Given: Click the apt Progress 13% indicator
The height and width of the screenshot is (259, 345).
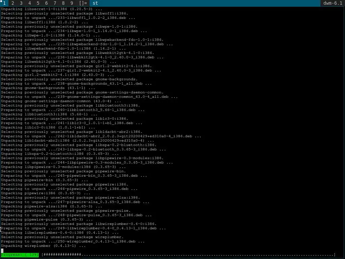Looking at the screenshot, I should [x=20, y=255].
